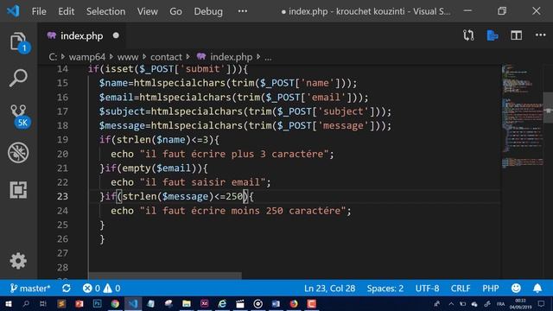Change language mode via PHP
The height and width of the screenshot is (311, 553).
[491, 289]
